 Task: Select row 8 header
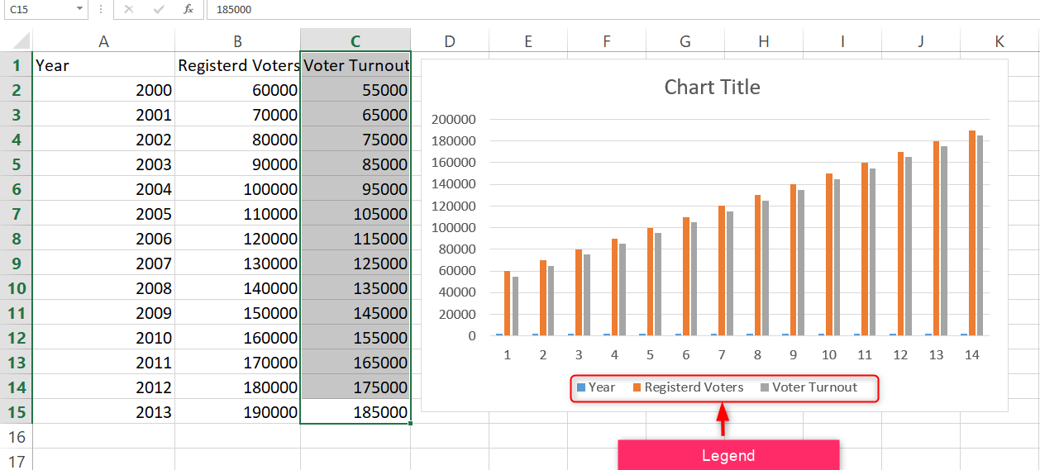click(17, 238)
